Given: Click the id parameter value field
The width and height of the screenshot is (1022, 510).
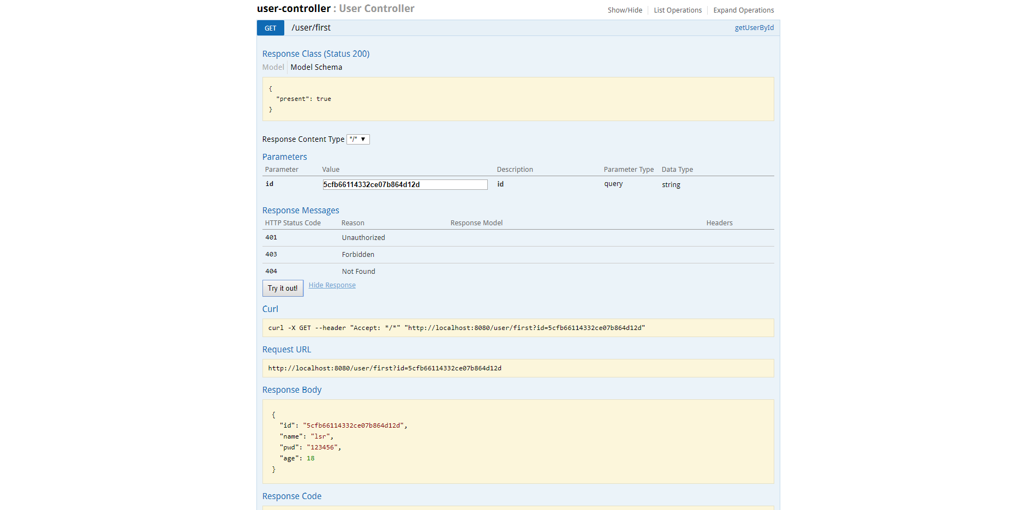Looking at the screenshot, I should tap(405, 185).
